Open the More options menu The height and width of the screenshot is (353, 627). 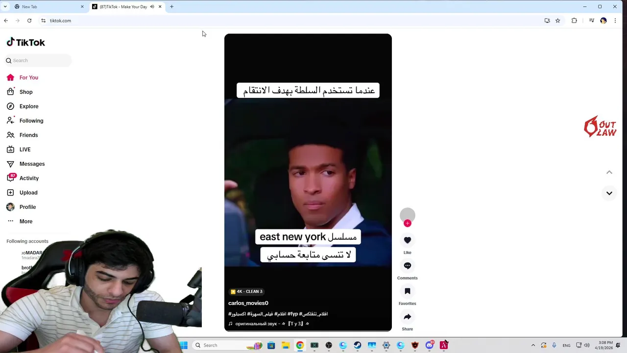click(26, 221)
